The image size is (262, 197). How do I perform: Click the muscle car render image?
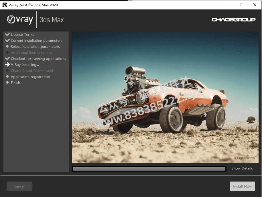(165, 97)
